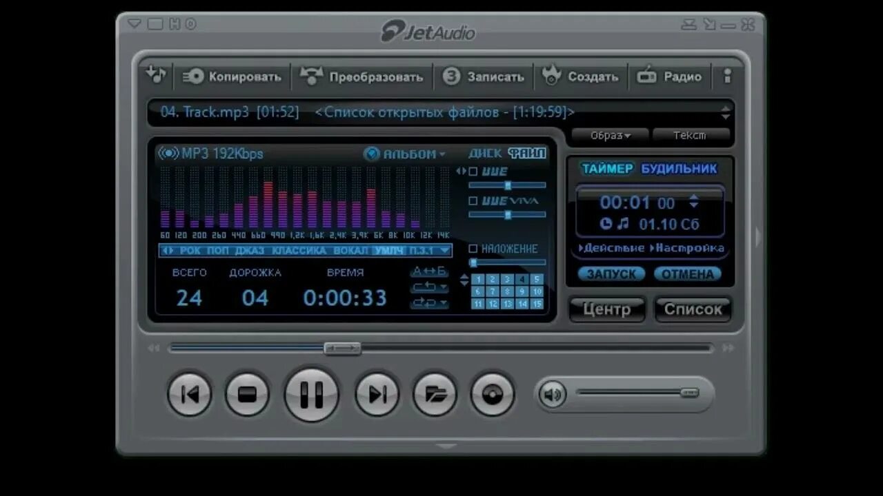Expand the bottom panel arrow below controls
883x496 pixels.
click(x=446, y=447)
